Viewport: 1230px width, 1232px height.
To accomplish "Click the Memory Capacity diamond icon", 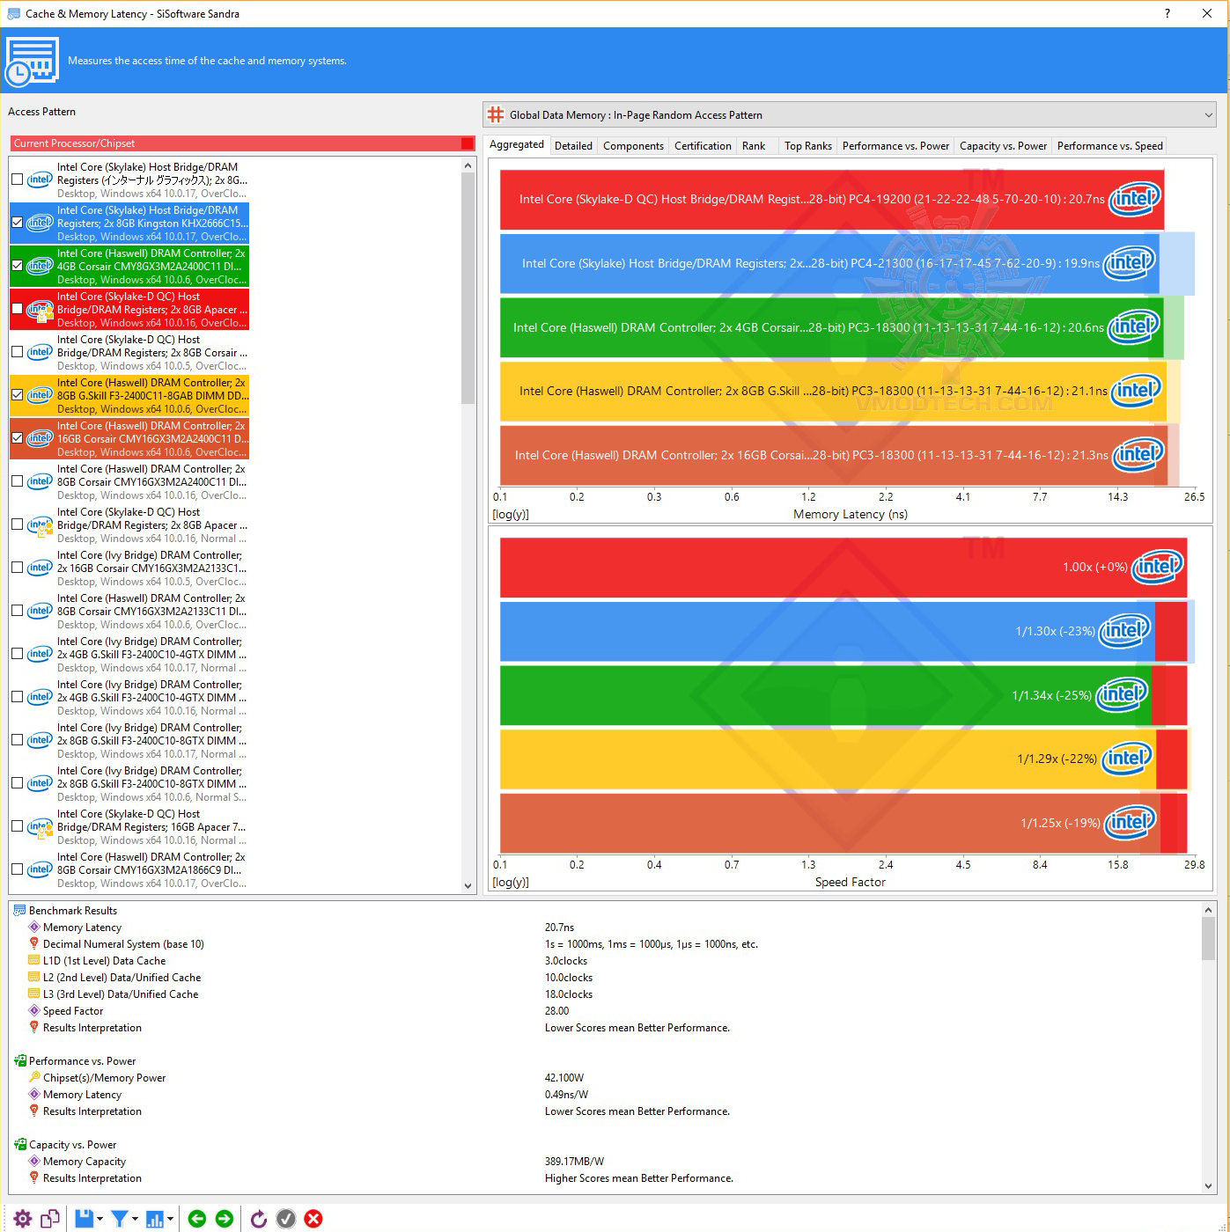I will [34, 1162].
